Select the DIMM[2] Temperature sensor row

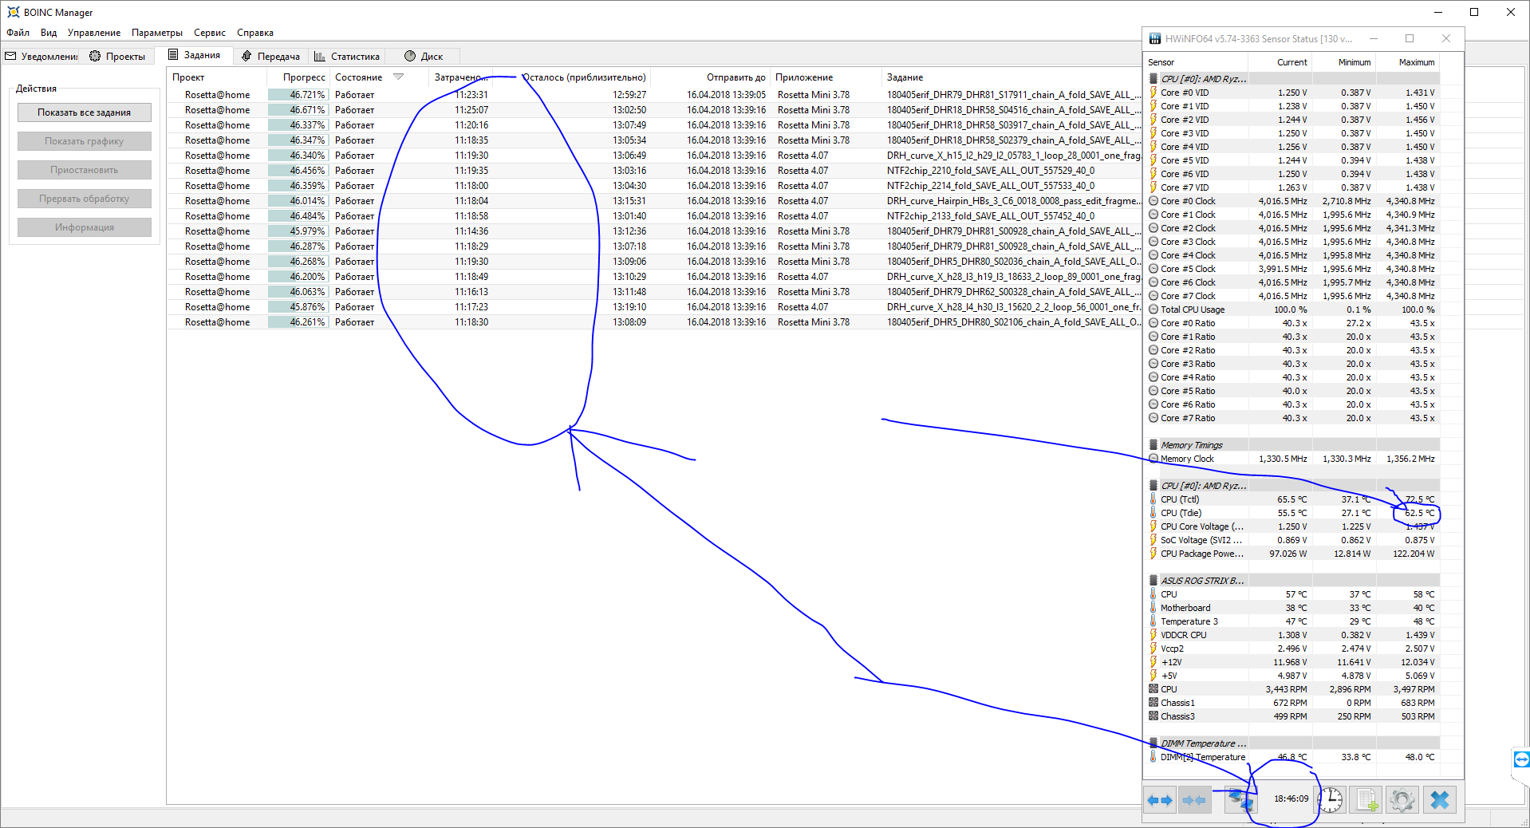point(1293,757)
